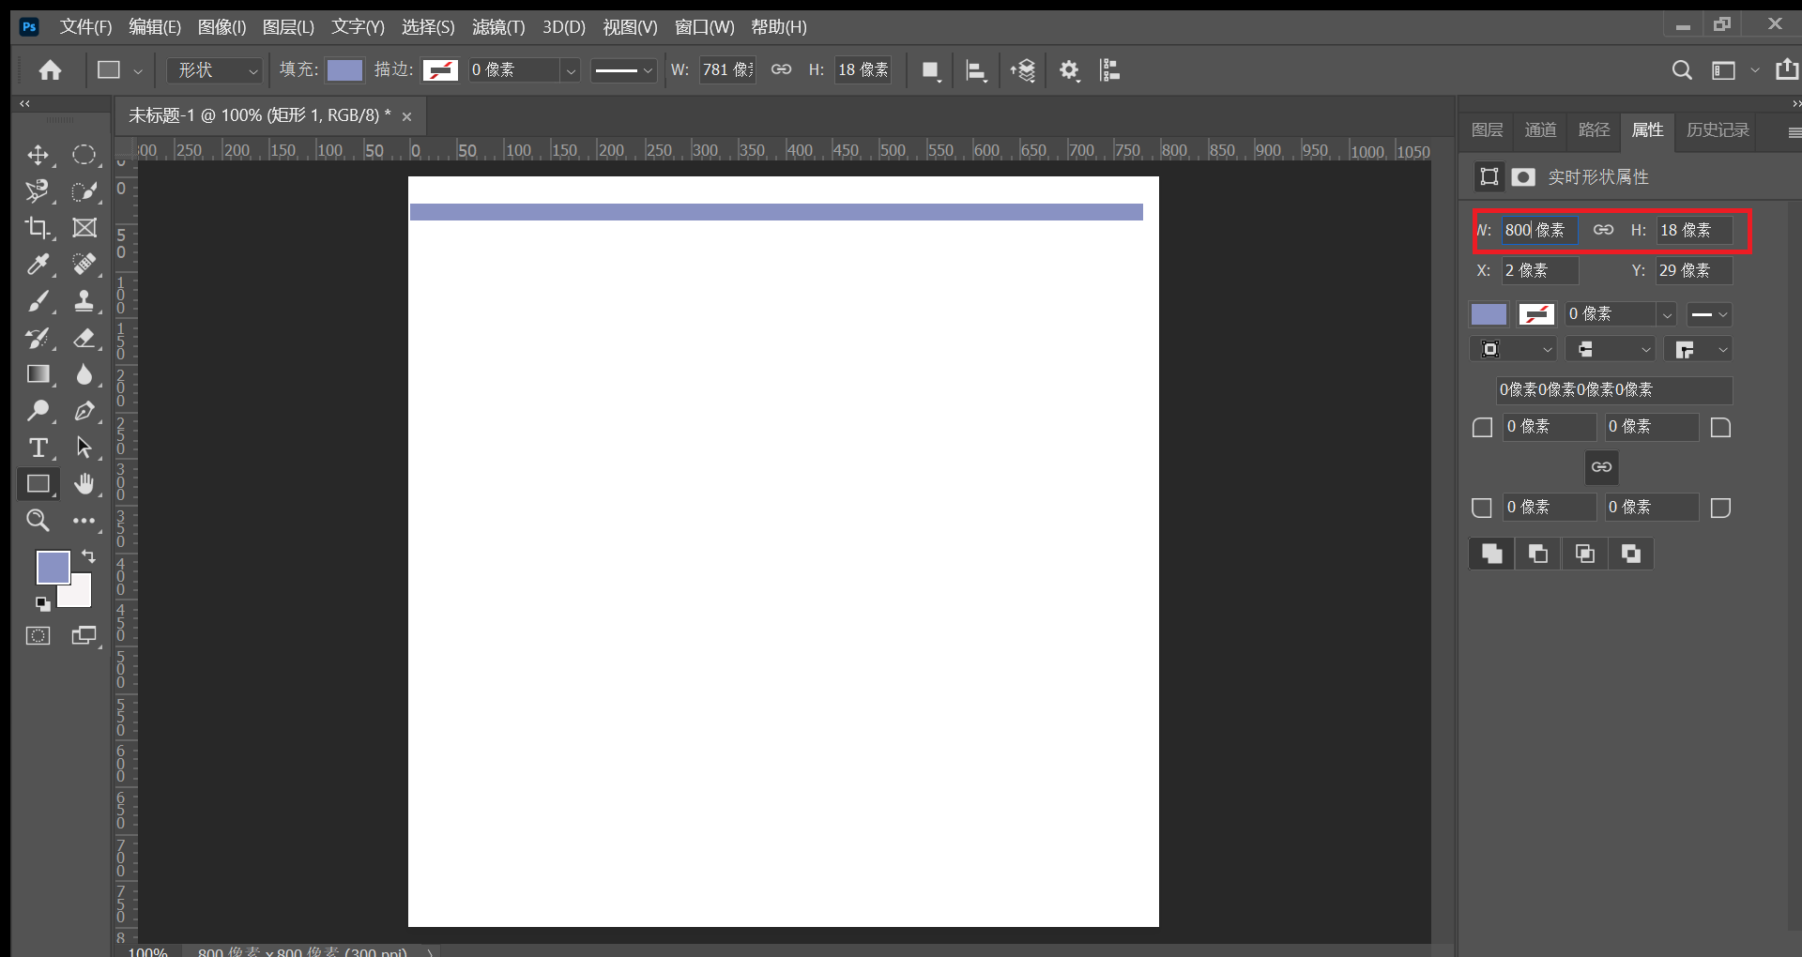This screenshot has height=957, width=1802.
Task: Open path alignment options
Action: [976, 70]
